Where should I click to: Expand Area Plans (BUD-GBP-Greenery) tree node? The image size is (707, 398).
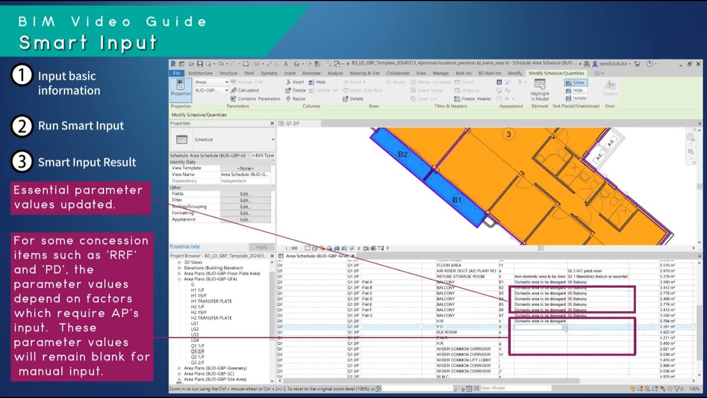178,368
